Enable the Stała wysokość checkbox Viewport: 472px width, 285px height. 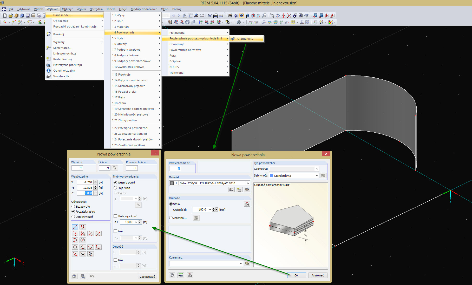(115, 216)
